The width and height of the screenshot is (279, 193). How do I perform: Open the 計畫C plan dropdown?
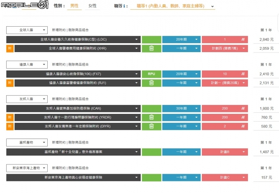tap(225, 178)
